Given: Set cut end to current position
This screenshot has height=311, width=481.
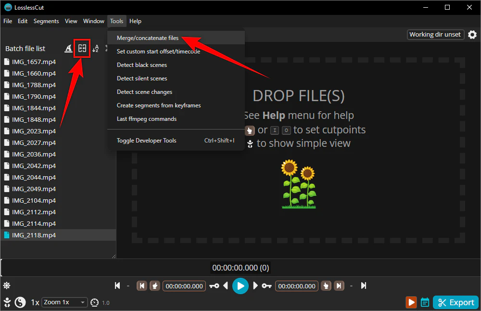Looking at the screenshot, I should pos(326,286).
